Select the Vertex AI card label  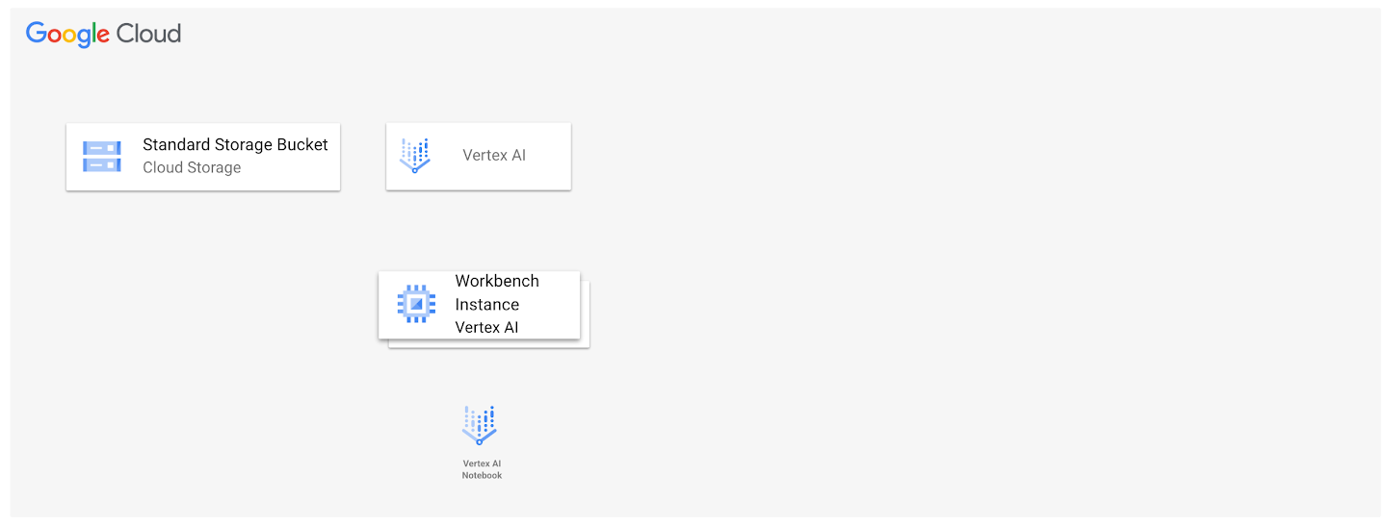pos(494,155)
